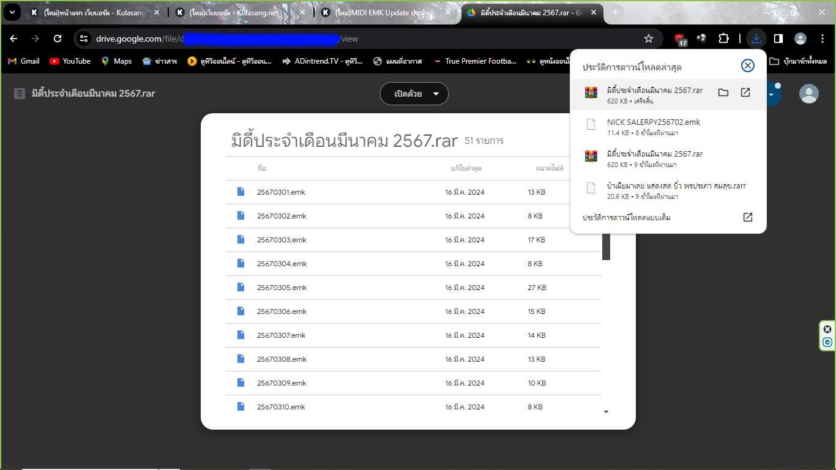
Task: Switch to the MIDI EMK Update tab
Action: tap(387, 12)
